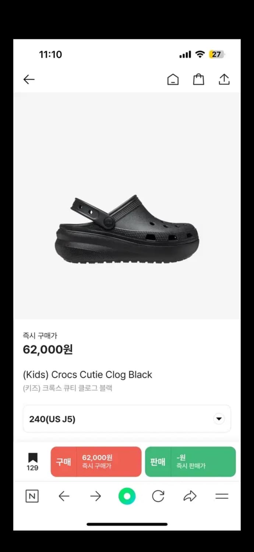Tap the green circle Naver button
Screen dimensions: 254x552
click(127, 496)
